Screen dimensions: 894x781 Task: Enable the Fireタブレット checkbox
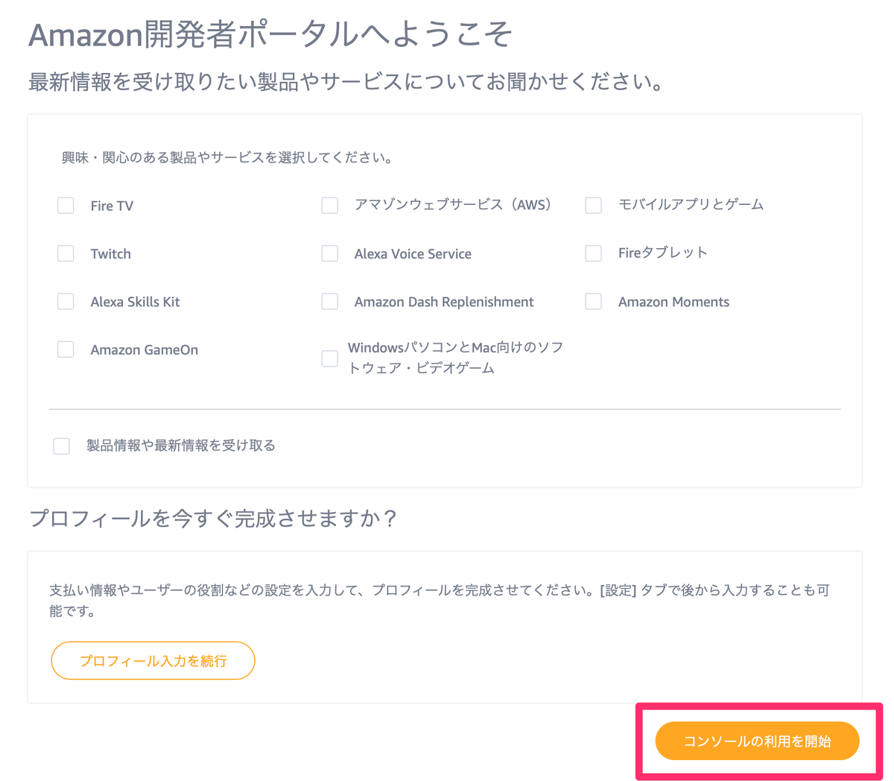pos(593,253)
